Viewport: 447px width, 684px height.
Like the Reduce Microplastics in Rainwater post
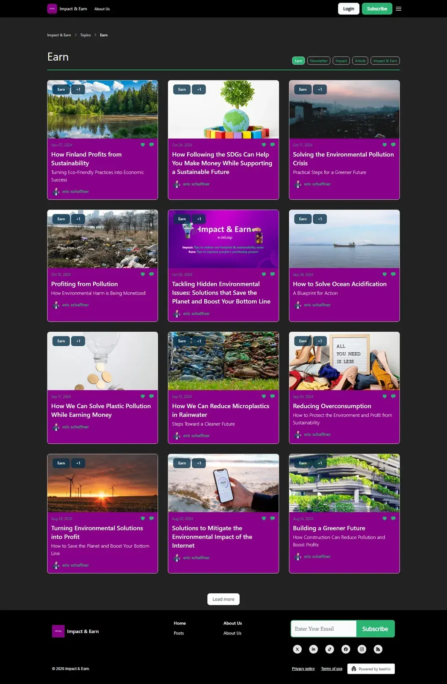click(x=264, y=396)
